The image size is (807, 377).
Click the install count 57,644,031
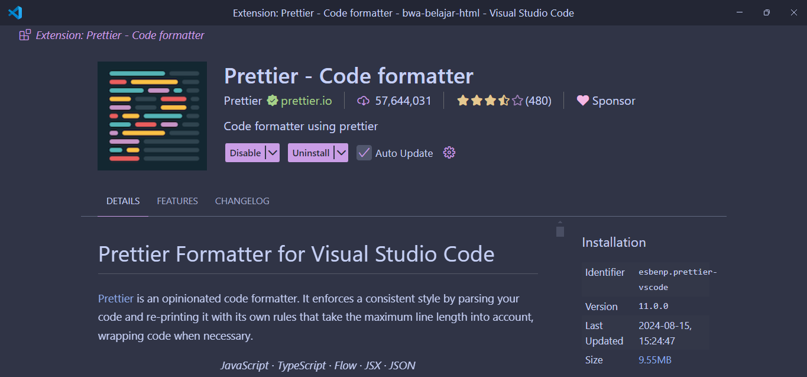403,101
